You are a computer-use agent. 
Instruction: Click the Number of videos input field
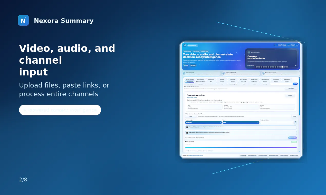coord(277,122)
